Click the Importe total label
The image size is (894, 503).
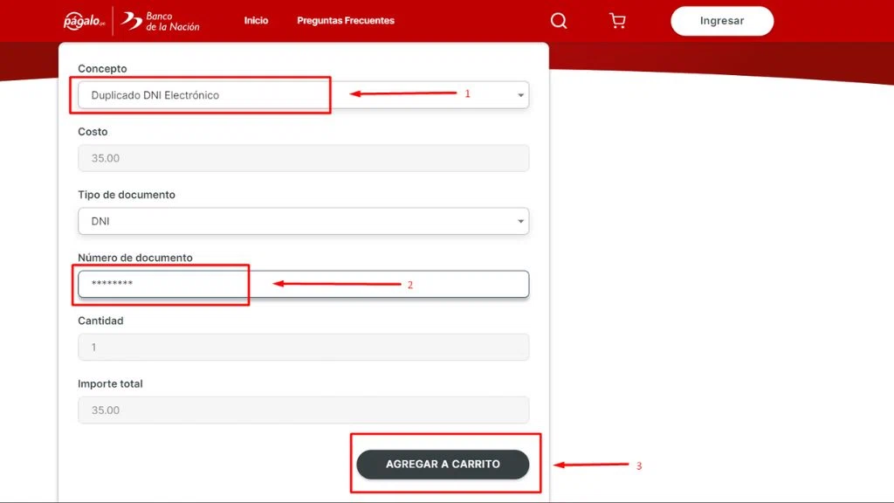(x=111, y=384)
